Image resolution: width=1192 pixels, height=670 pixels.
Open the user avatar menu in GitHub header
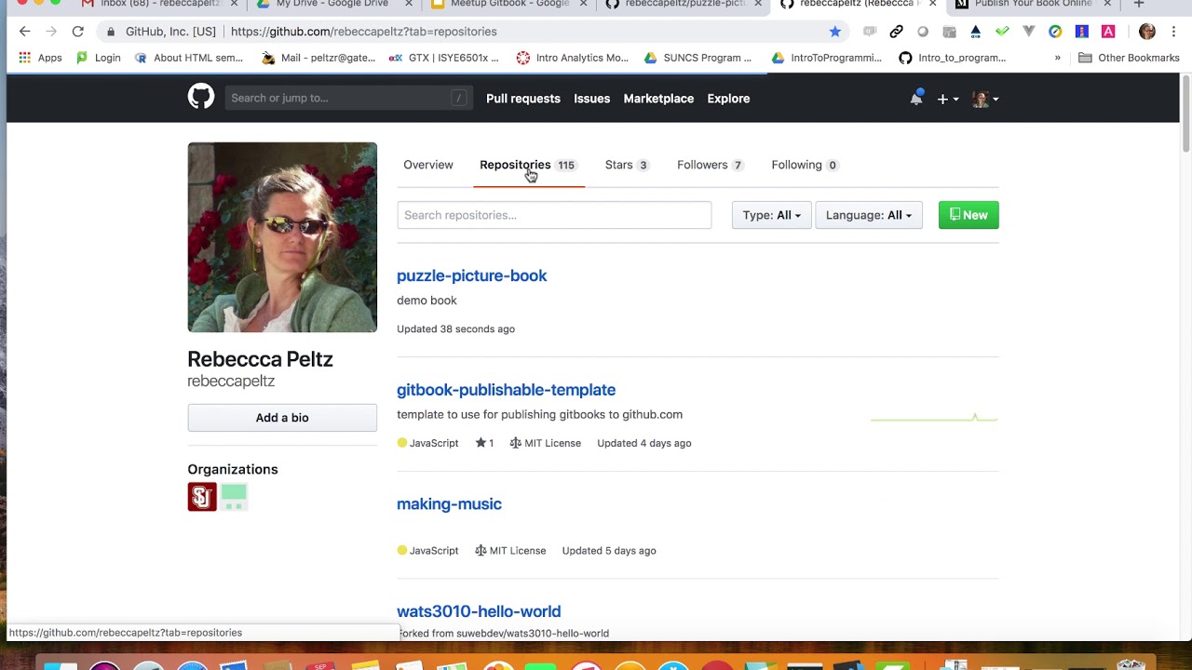pyautogui.click(x=985, y=99)
